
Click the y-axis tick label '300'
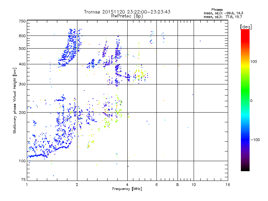[x=22, y=84]
